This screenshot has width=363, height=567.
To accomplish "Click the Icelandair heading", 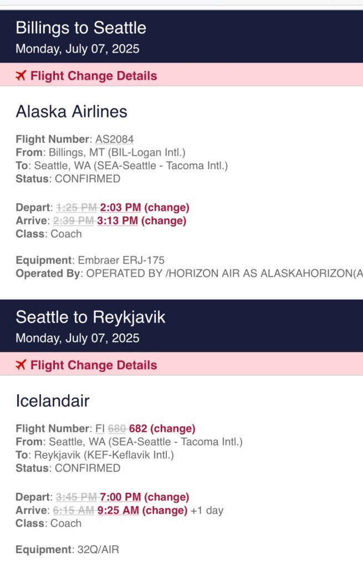I will [53, 401].
